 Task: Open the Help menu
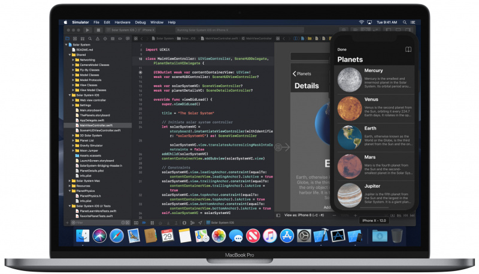[x=172, y=22]
